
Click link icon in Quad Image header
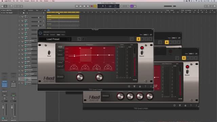[151, 35]
